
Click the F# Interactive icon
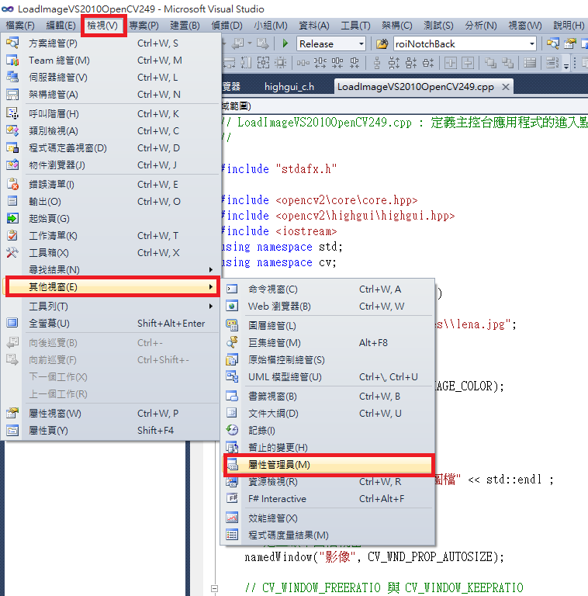pos(232,499)
